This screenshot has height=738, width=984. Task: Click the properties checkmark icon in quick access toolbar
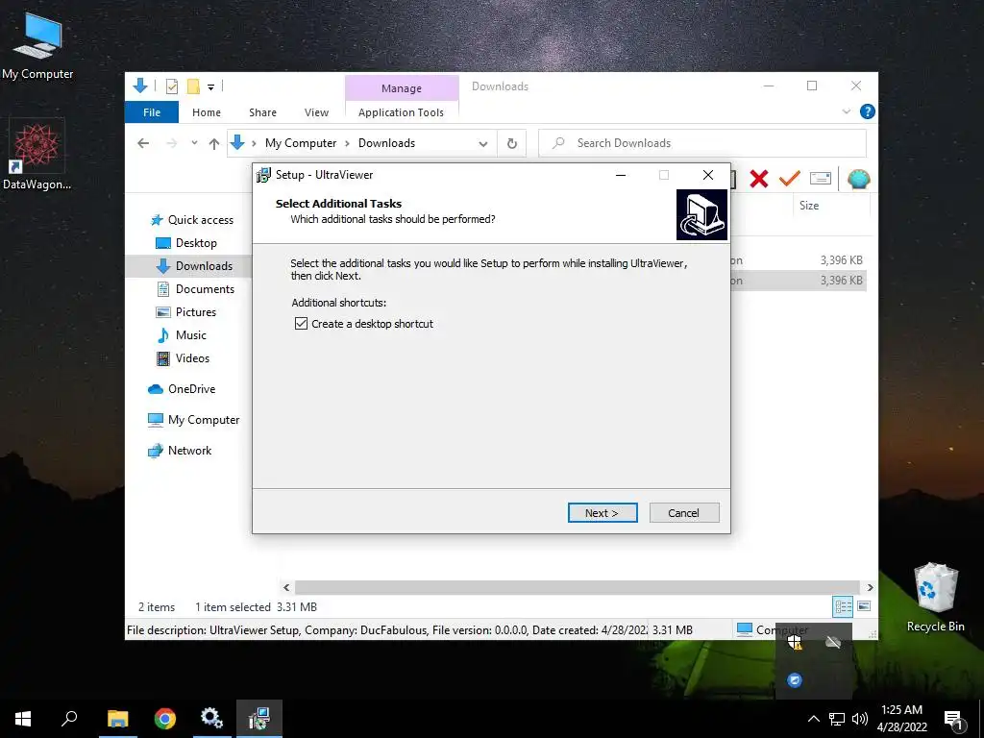pyautogui.click(x=171, y=86)
